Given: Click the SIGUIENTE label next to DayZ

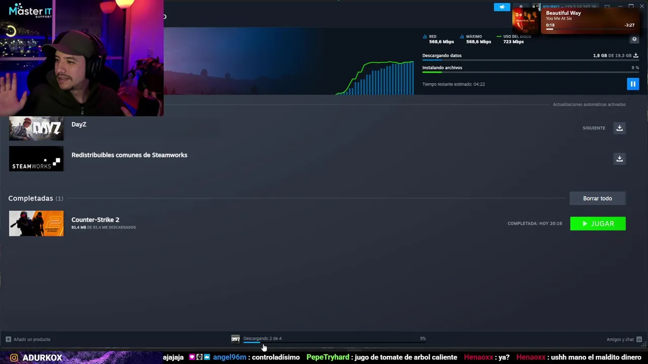Looking at the screenshot, I should pyautogui.click(x=594, y=128).
